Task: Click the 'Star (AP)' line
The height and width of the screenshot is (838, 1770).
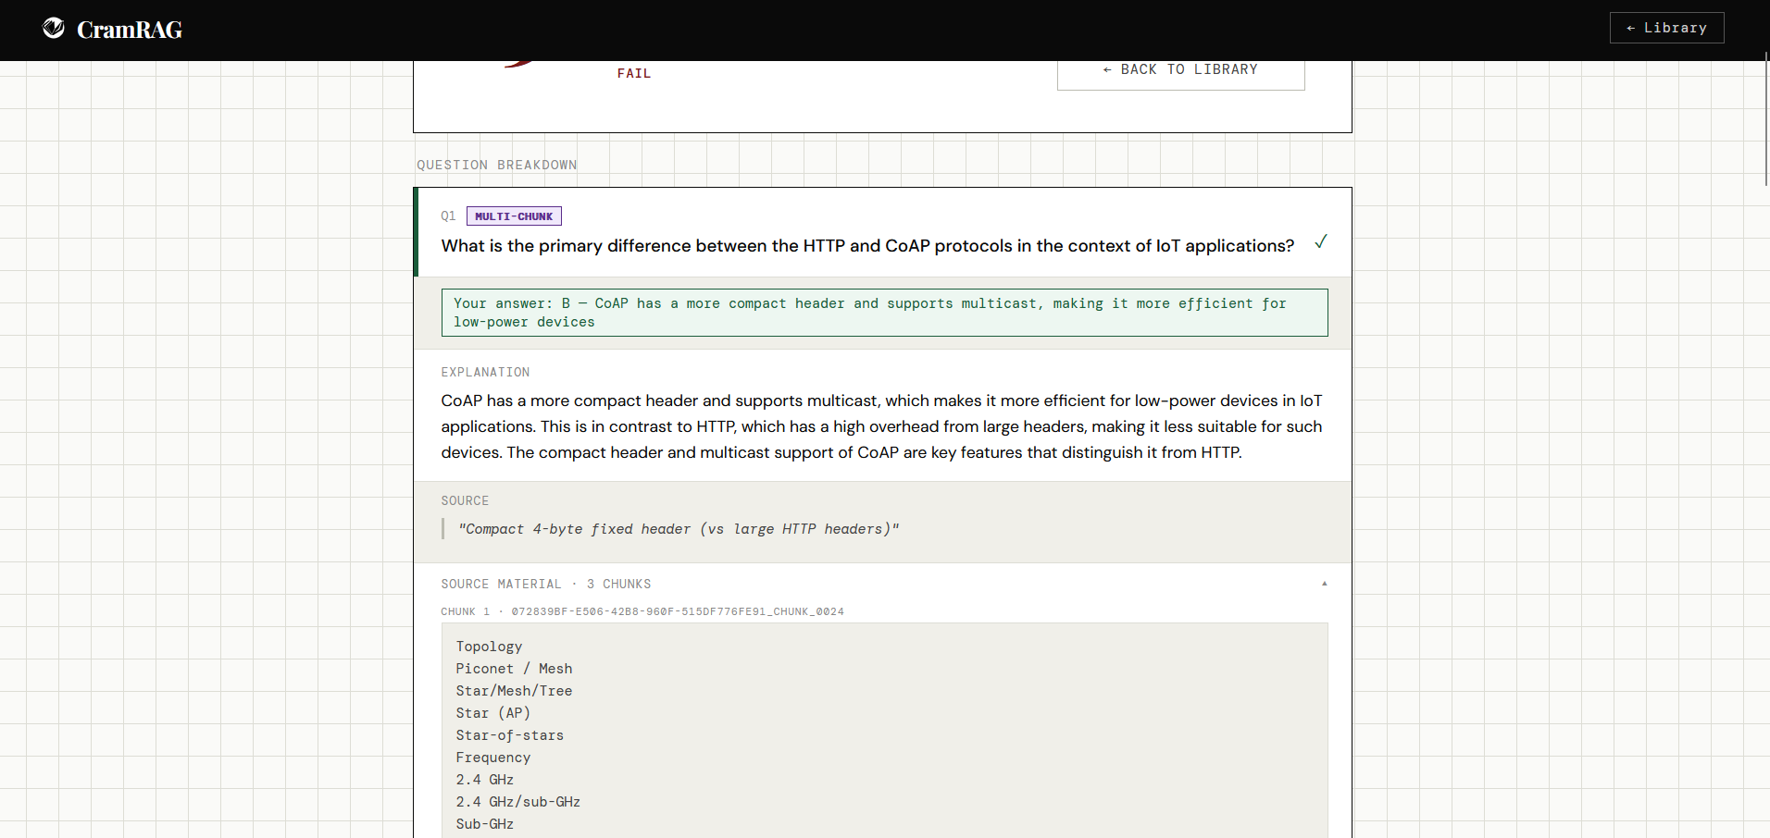Action: [492, 713]
